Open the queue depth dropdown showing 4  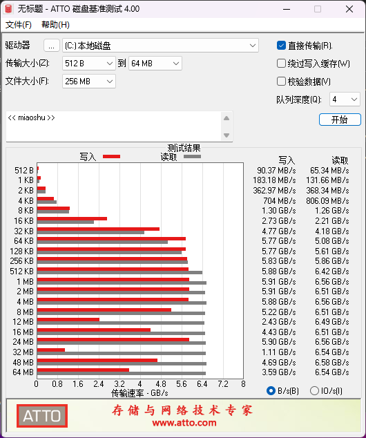(345, 99)
